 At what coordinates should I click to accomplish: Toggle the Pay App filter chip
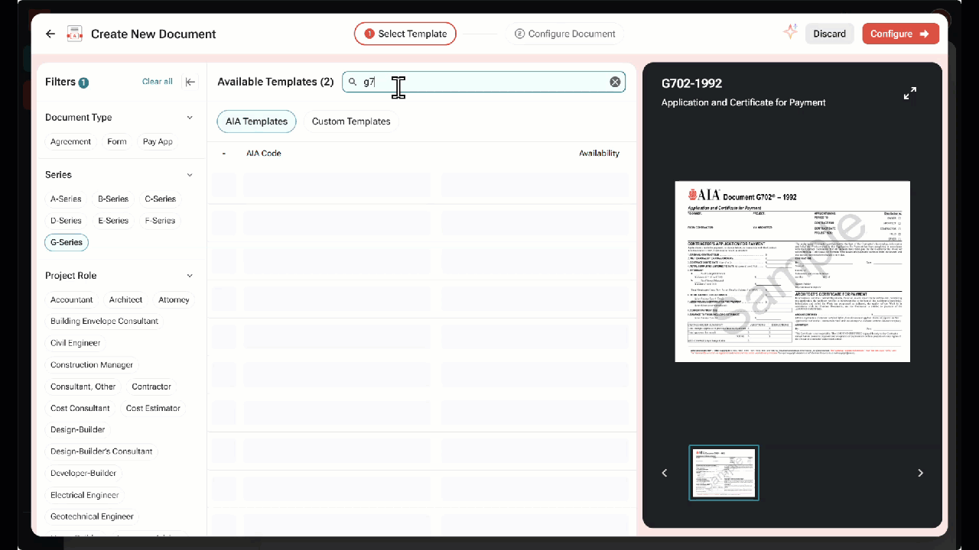(x=158, y=141)
